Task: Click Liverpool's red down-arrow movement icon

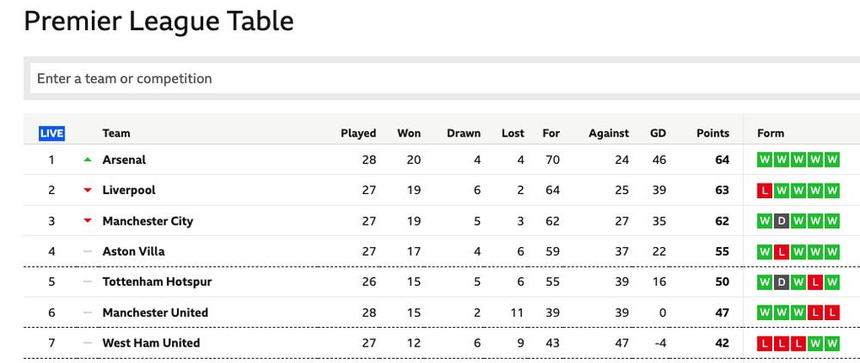Action: pos(87,191)
